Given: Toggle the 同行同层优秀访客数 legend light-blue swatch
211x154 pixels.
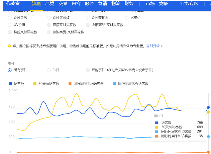Looking at the screenshot, I should point(114,84).
